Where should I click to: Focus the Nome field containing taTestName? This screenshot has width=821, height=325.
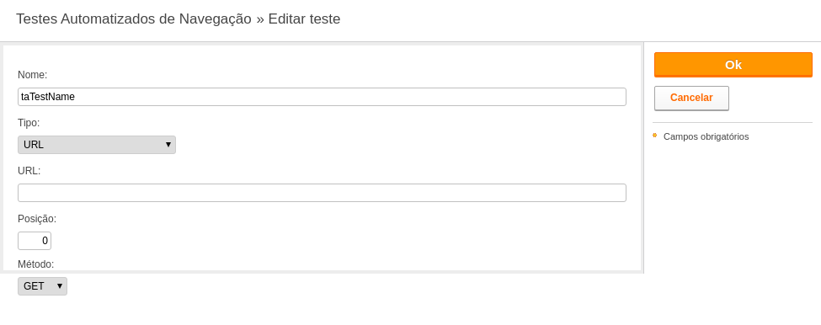click(x=322, y=97)
